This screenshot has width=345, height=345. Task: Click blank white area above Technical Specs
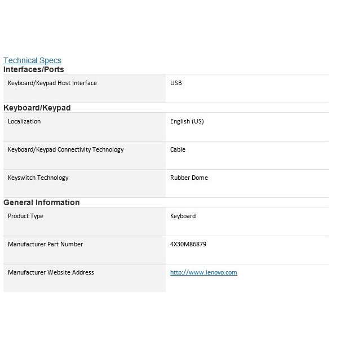coord(169,28)
